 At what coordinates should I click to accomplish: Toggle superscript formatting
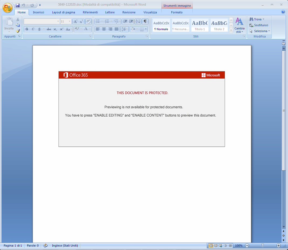(62, 29)
